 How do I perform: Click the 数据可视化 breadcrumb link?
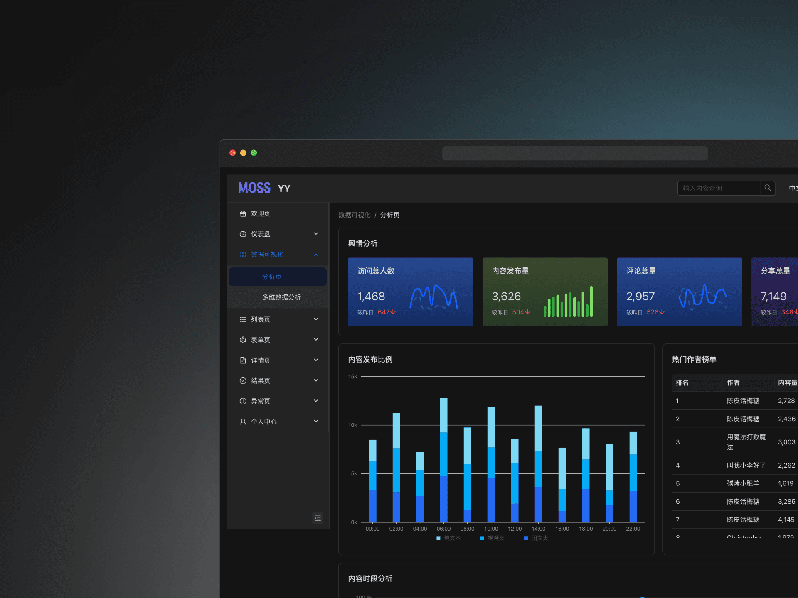click(354, 215)
